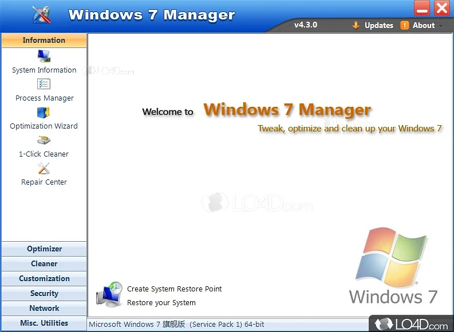The width and height of the screenshot is (454, 332).
Task: Click the Microsoft Windows 7 status bar text
Action: click(176, 324)
